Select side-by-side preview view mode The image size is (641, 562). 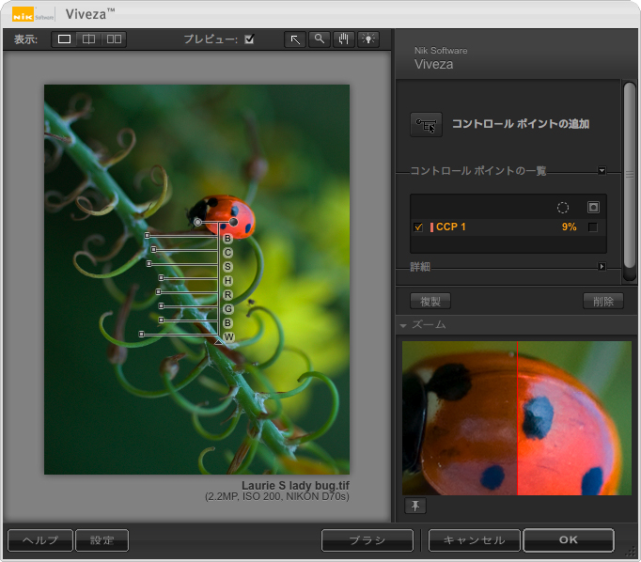[114, 39]
